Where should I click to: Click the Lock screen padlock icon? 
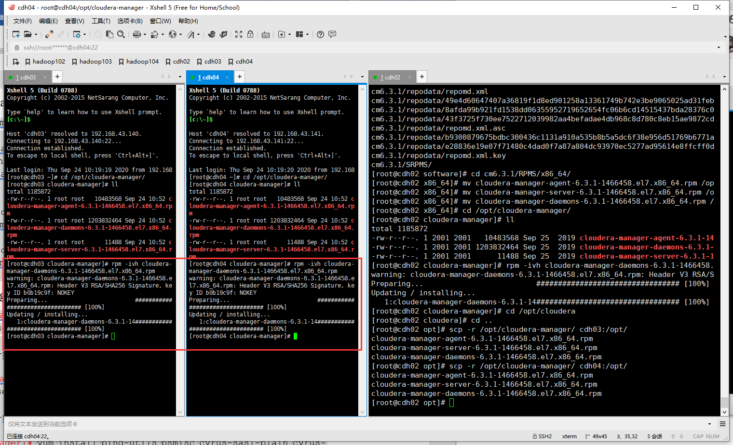point(250,34)
